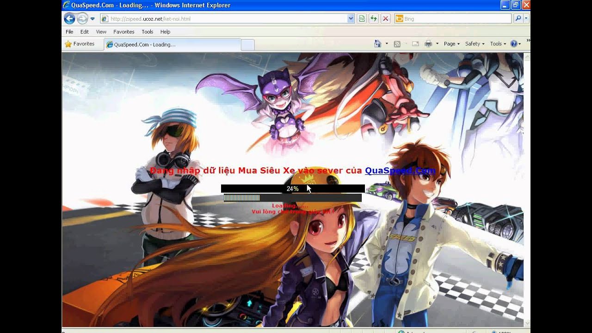Viewport: 592px width, 333px height.
Task: Open the File menu
Action: (x=69, y=32)
